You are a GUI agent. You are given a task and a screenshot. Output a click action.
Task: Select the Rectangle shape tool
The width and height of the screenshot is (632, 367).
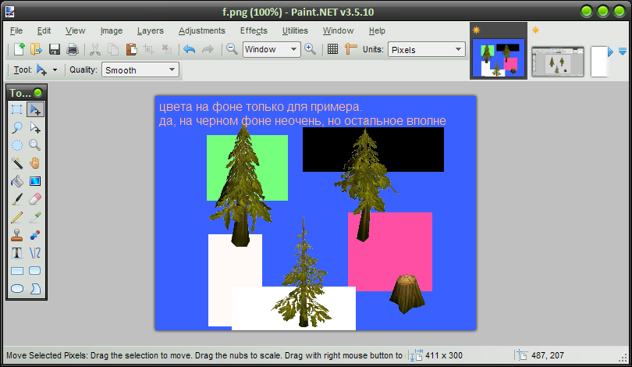[x=17, y=271]
